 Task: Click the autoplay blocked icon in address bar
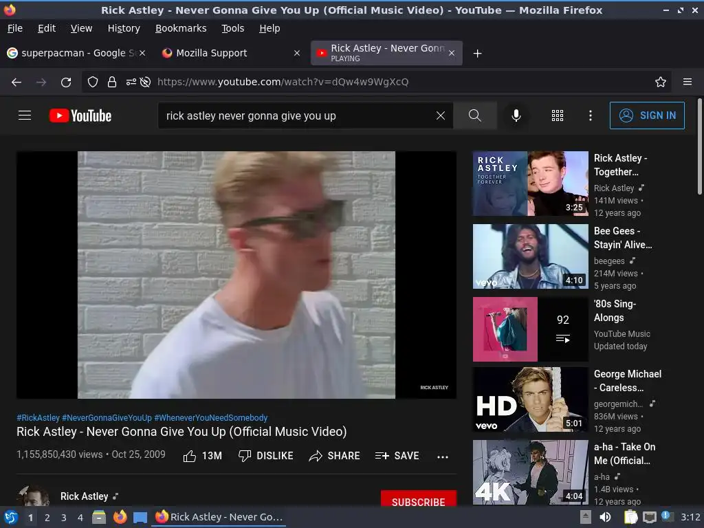[145, 82]
